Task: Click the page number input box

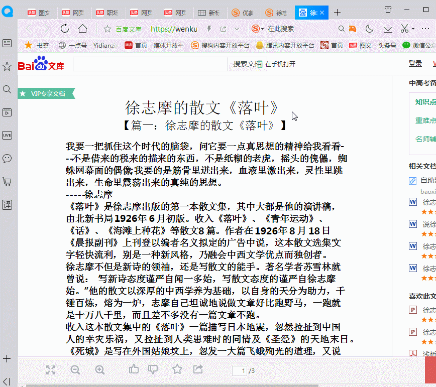Action: click(239, 371)
